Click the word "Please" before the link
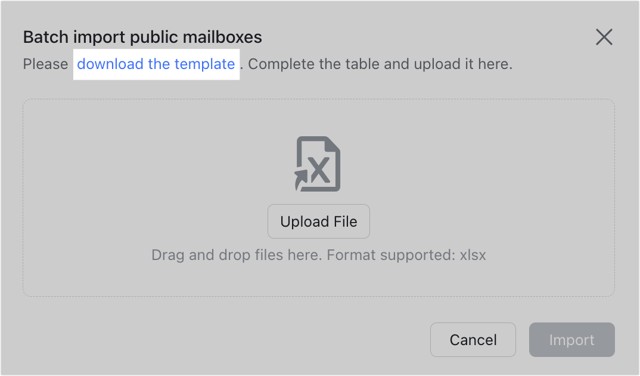The image size is (640, 376). (45, 64)
